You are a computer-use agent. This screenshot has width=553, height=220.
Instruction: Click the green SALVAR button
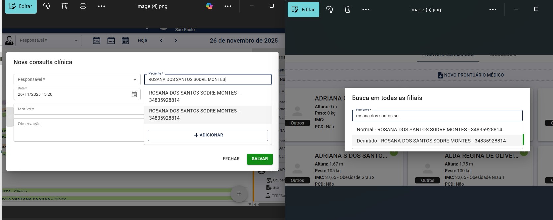tap(260, 159)
